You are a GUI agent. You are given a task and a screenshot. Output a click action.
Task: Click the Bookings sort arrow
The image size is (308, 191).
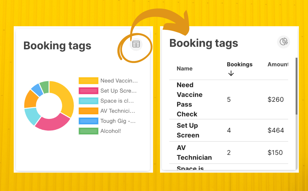click(x=231, y=74)
